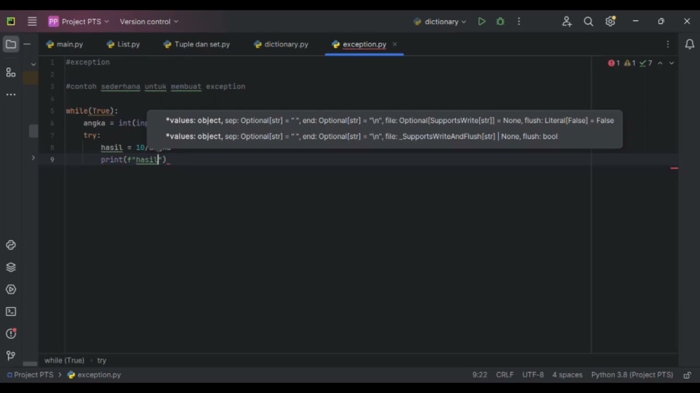This screenshot has width=700, height=393.
Task: Show more tool windows ellipsis
Action: pos(11,94)
